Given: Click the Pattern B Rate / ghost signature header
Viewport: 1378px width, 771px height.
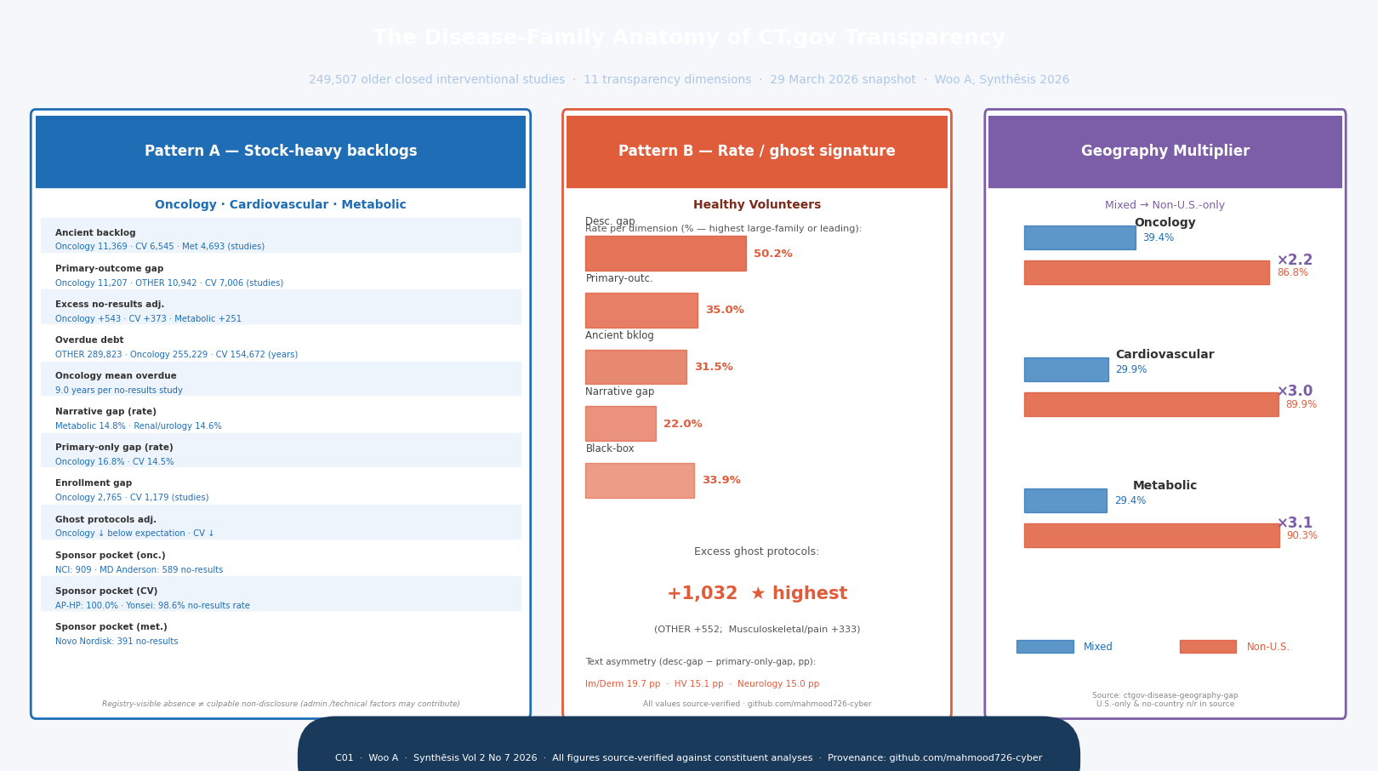Looking at the screenshot, I should 757,151.
